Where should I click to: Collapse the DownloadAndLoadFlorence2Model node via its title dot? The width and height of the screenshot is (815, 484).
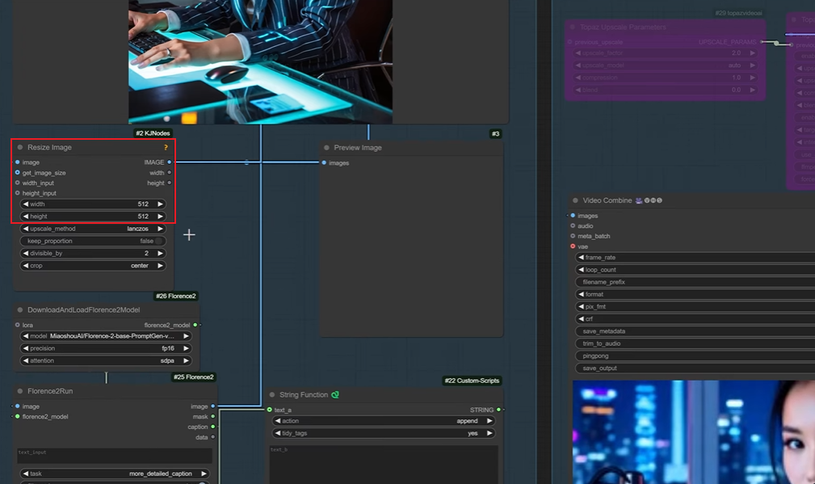20,309
